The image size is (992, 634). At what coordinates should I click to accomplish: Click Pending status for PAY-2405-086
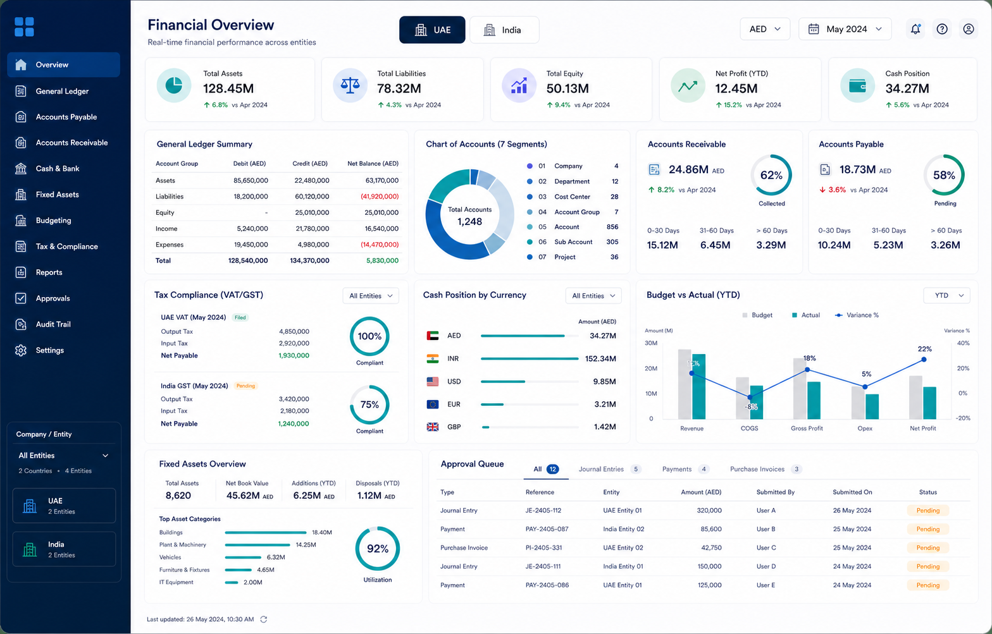pos(928,585)
